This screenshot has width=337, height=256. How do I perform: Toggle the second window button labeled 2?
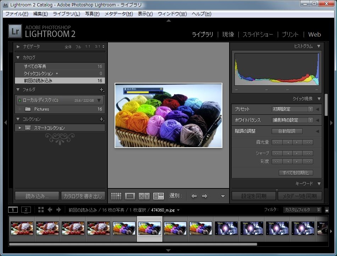pyautogui.click(x=26, y=210)
